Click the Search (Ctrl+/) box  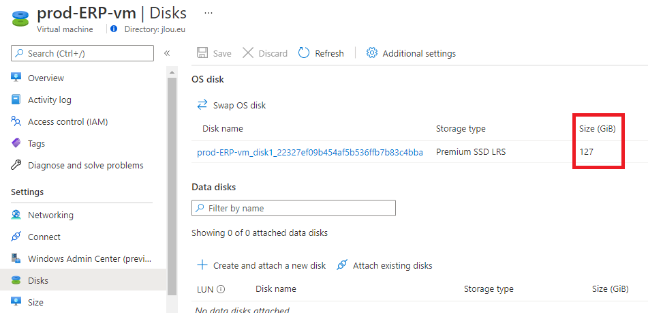[x=82, y=53]
